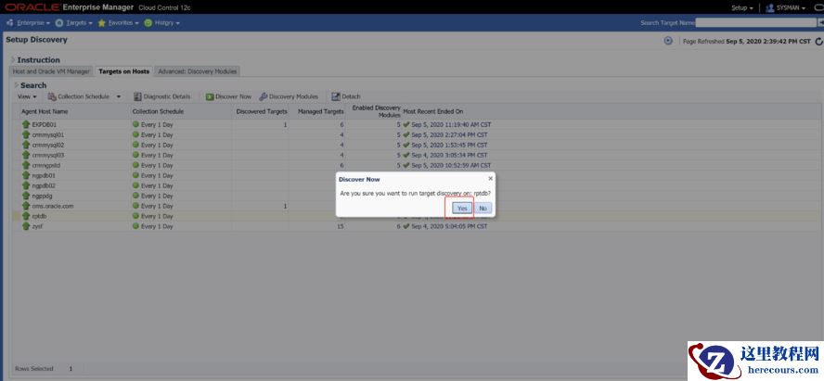The height and width of the screenshot is (381, 824).
Task: Open Discovery Modules from the toolbar
Action: click(289, 96)
